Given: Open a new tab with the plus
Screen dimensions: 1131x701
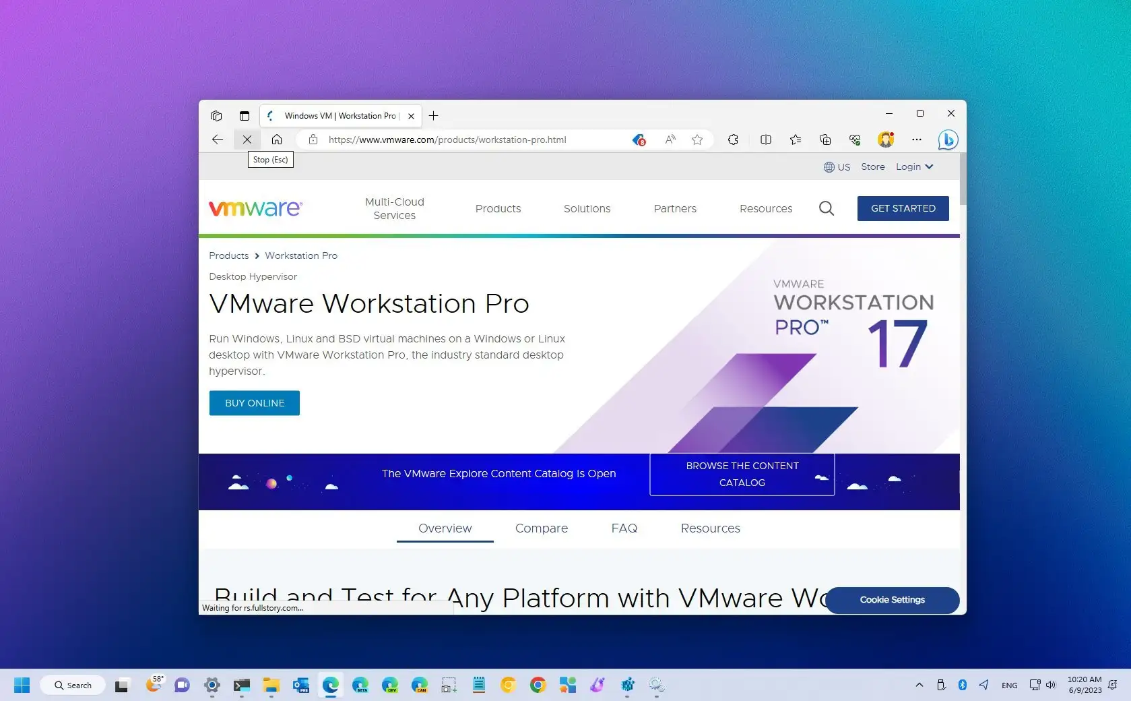Looking at the screenshot, I should [434, 116].
